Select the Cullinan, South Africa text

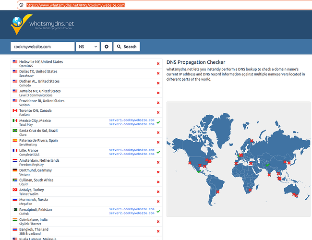click(36, 180)
